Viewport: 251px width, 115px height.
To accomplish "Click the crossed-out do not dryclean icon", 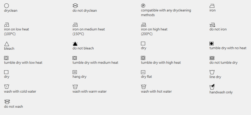I will click(75, 5).
